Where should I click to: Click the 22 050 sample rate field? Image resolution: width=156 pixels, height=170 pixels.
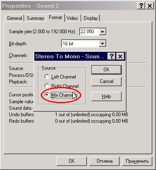click(89, 32)
